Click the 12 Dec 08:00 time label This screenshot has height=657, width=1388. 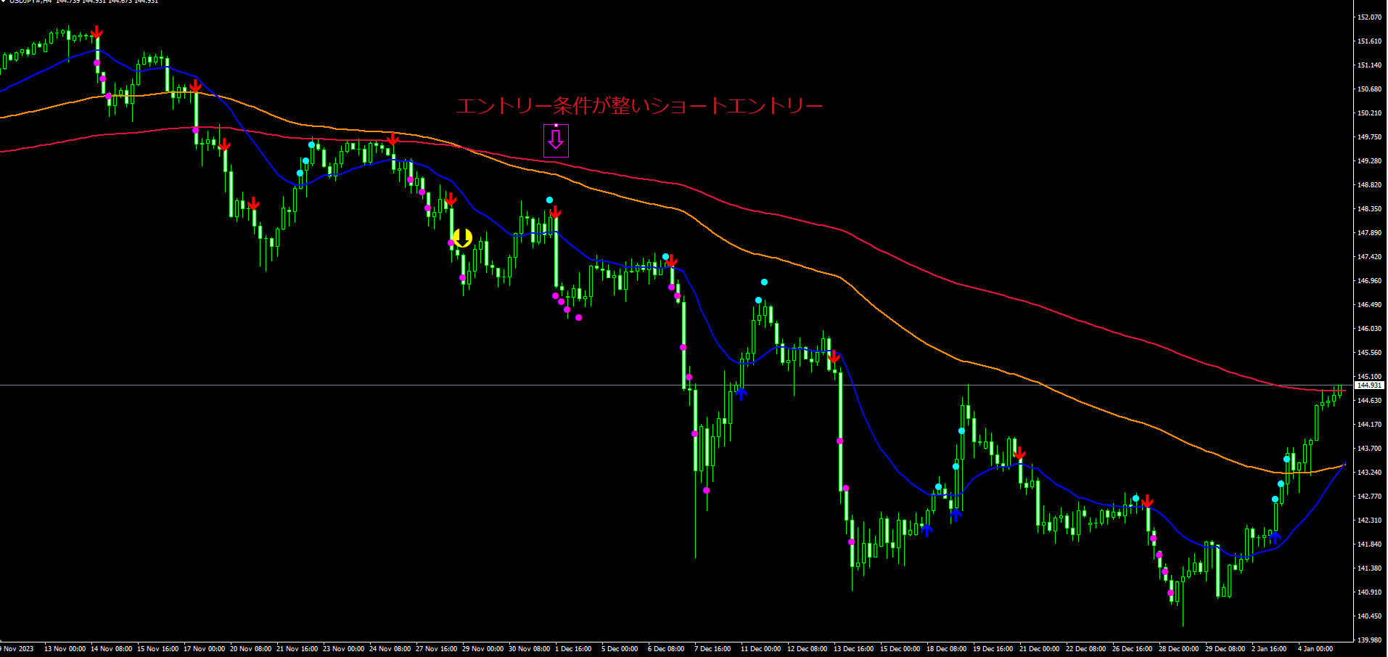pyautogui.click(x=807, y=649)
